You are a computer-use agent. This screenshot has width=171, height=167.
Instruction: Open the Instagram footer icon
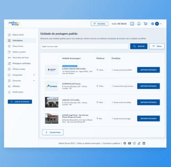click(x=134, y=143)
